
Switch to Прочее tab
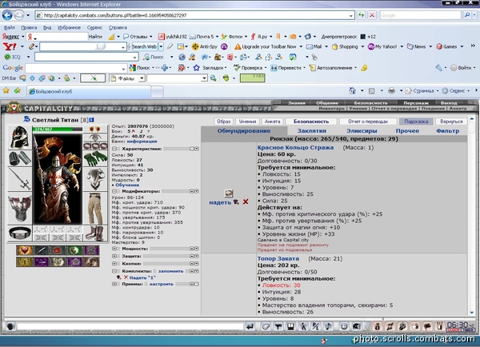pyautogui.click(x=407, y=131)
